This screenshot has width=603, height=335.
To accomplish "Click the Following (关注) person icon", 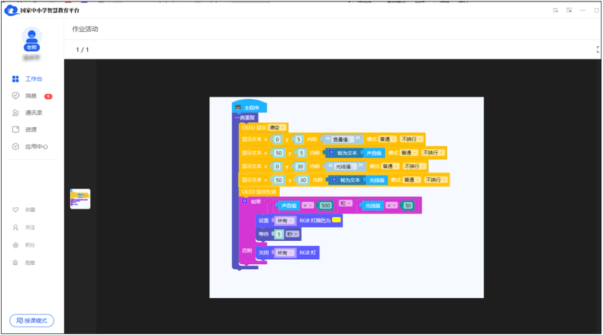I will pyautogui.click(x=16, y=227).
